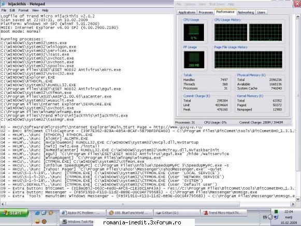Click the left CPU Usage History graph
301x226 pixels.
(x=231, y=32)
